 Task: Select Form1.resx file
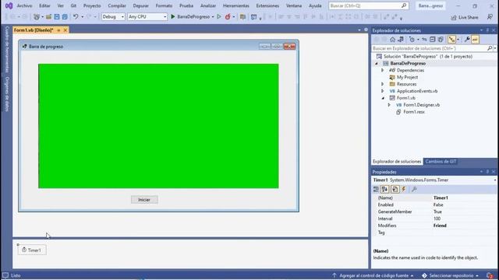pos(413,112)
